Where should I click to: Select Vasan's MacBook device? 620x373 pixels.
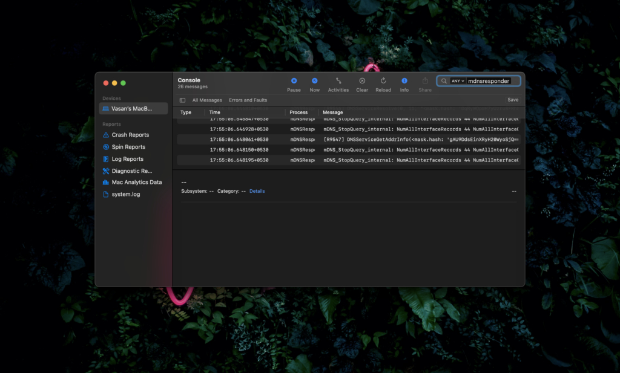click(x=133, y=109)
